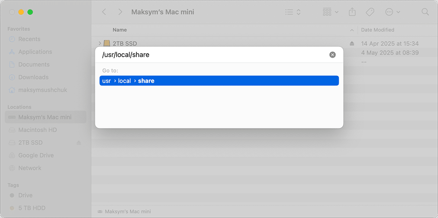Click the Favorites section header
Image resolution: width=438 pixels, height=218 pixels.
tap(19, 29)
